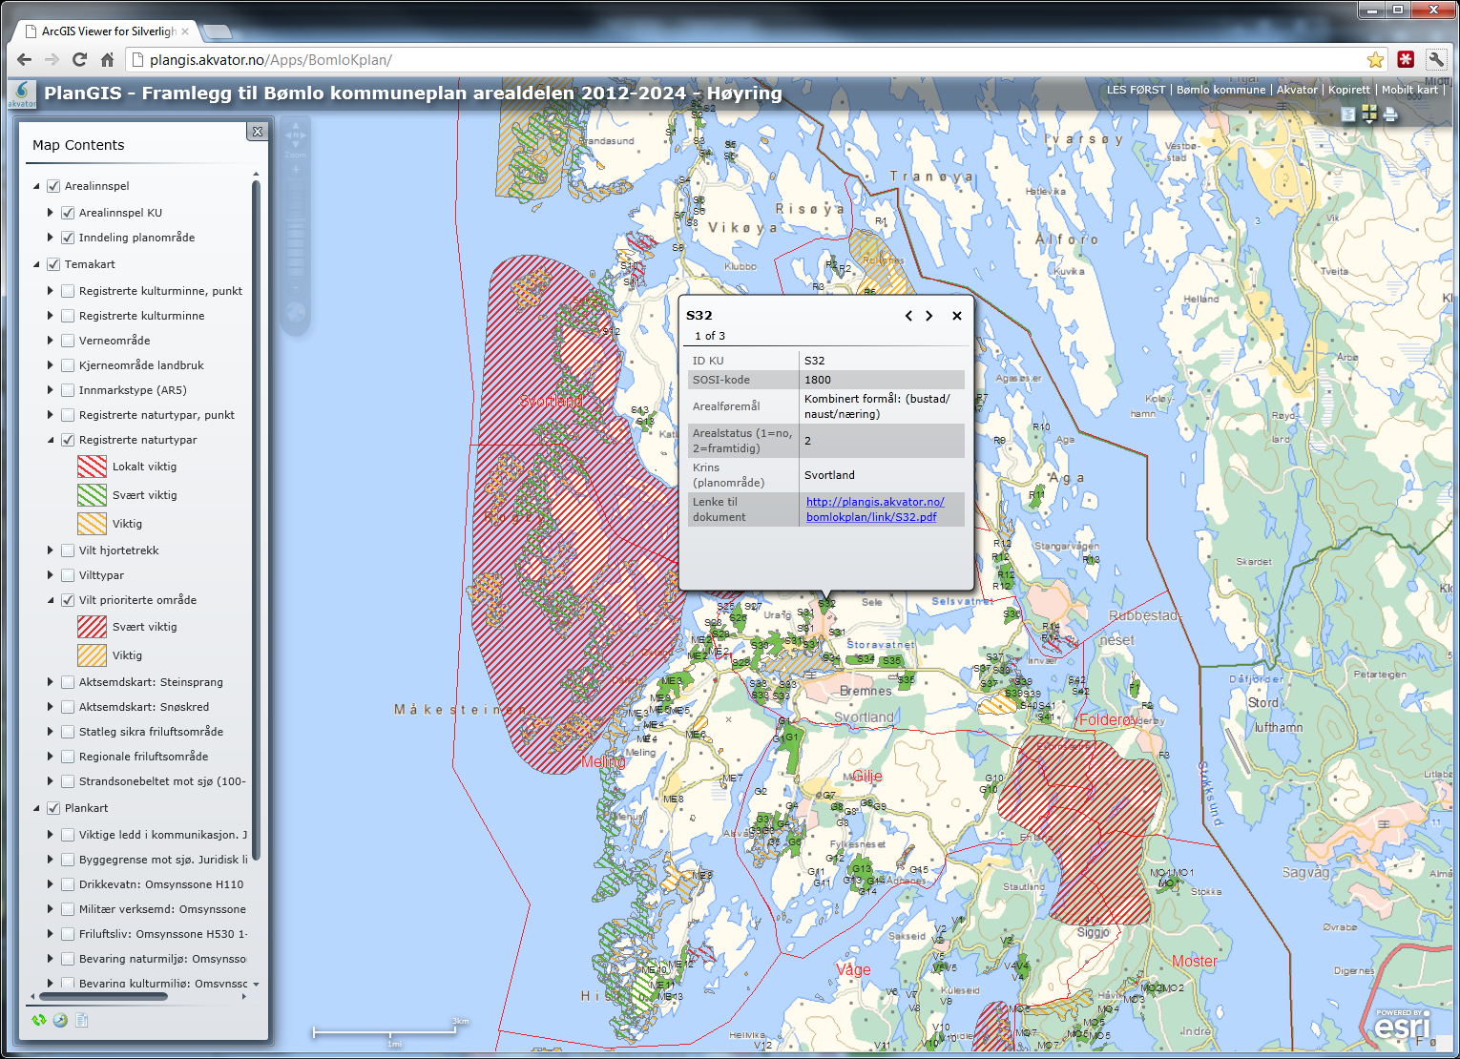Open the S32.pdf document link
The width and height of the screenshot is (1460, 1059).
[x=875, y=509]
